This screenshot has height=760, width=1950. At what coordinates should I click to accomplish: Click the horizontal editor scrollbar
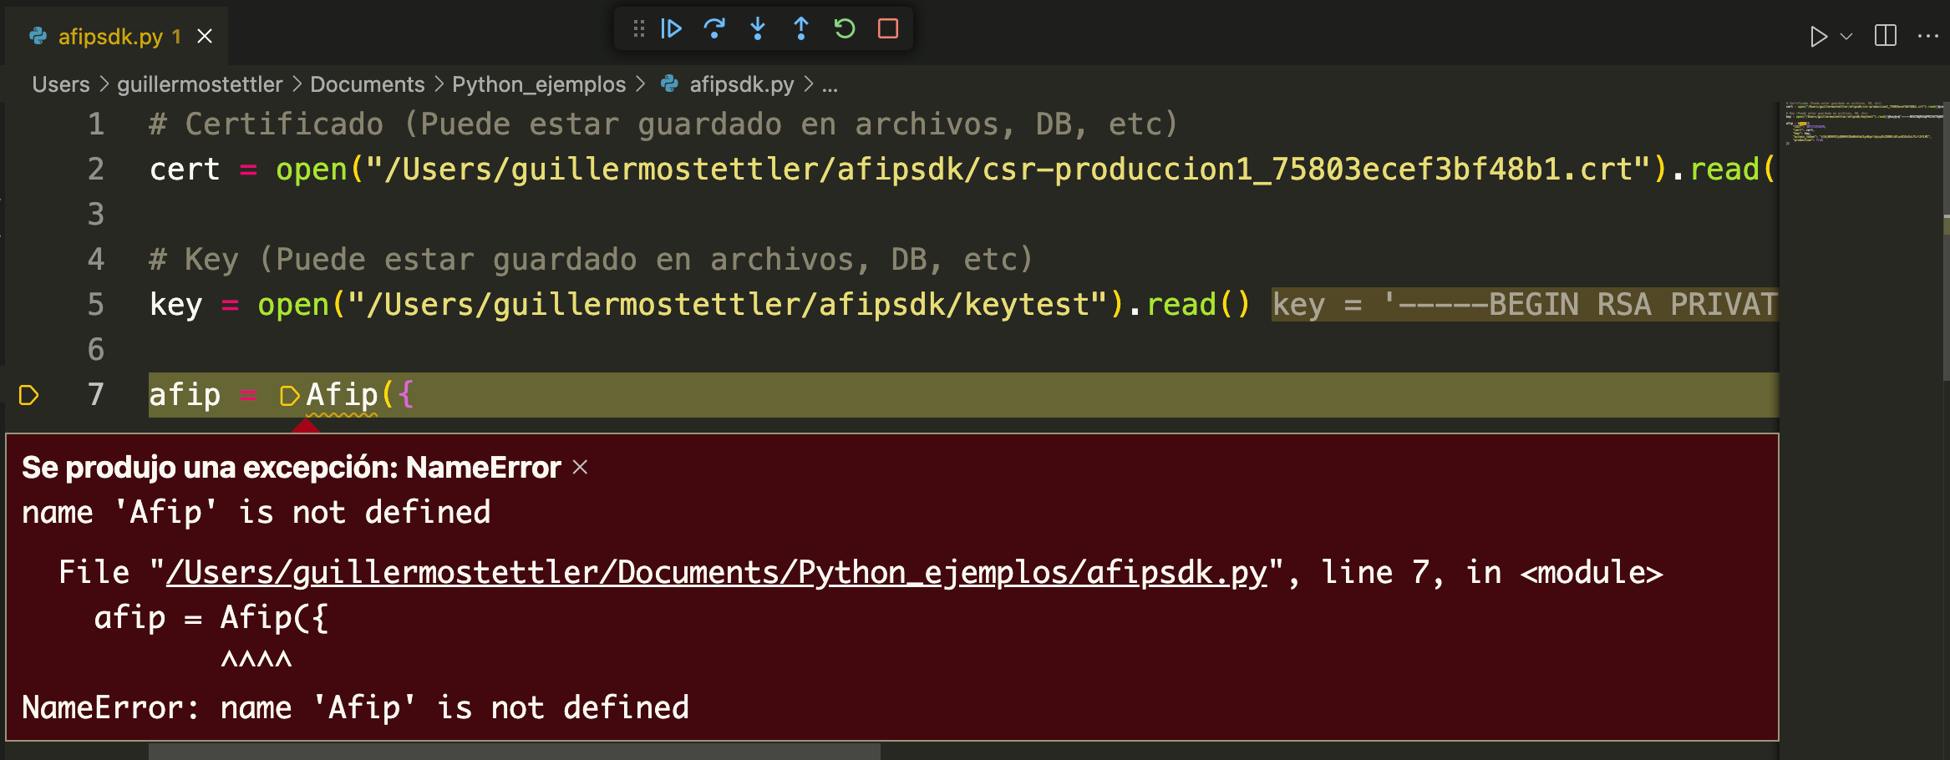[x=514, y=752]
